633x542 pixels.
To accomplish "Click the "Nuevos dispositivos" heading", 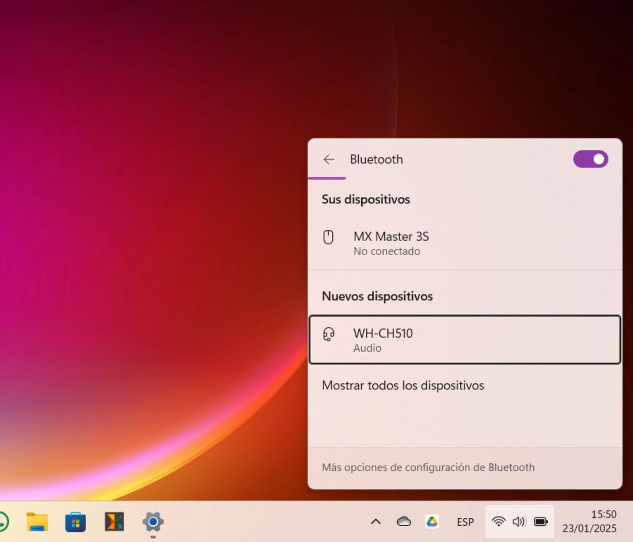I will click(377, 296).
